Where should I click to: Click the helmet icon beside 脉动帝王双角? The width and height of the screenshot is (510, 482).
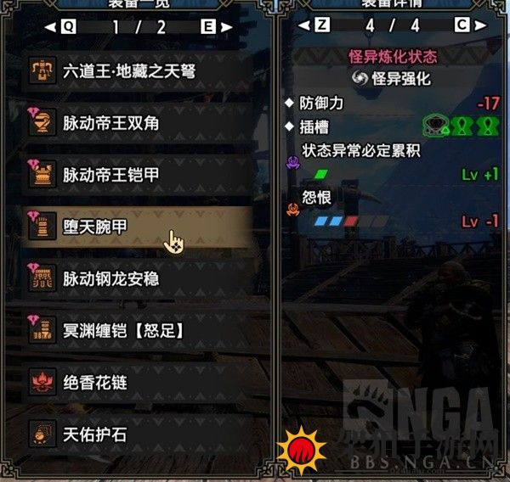(x=42, y=122)
